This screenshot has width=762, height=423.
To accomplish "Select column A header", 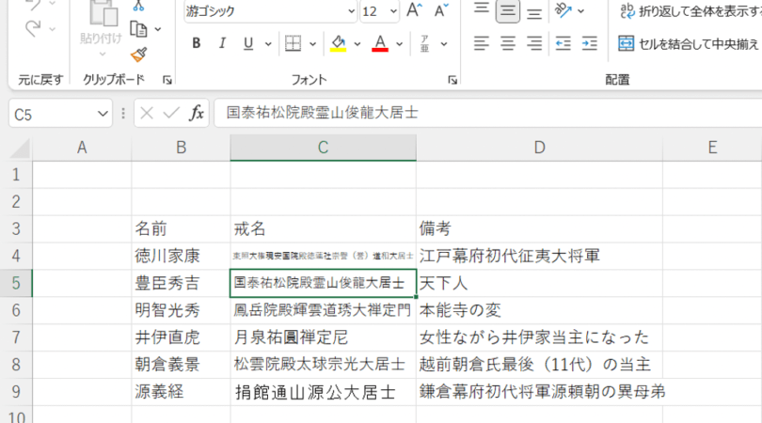I will point(82,148).
